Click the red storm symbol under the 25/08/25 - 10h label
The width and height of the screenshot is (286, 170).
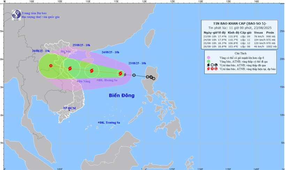click(70, 68)
